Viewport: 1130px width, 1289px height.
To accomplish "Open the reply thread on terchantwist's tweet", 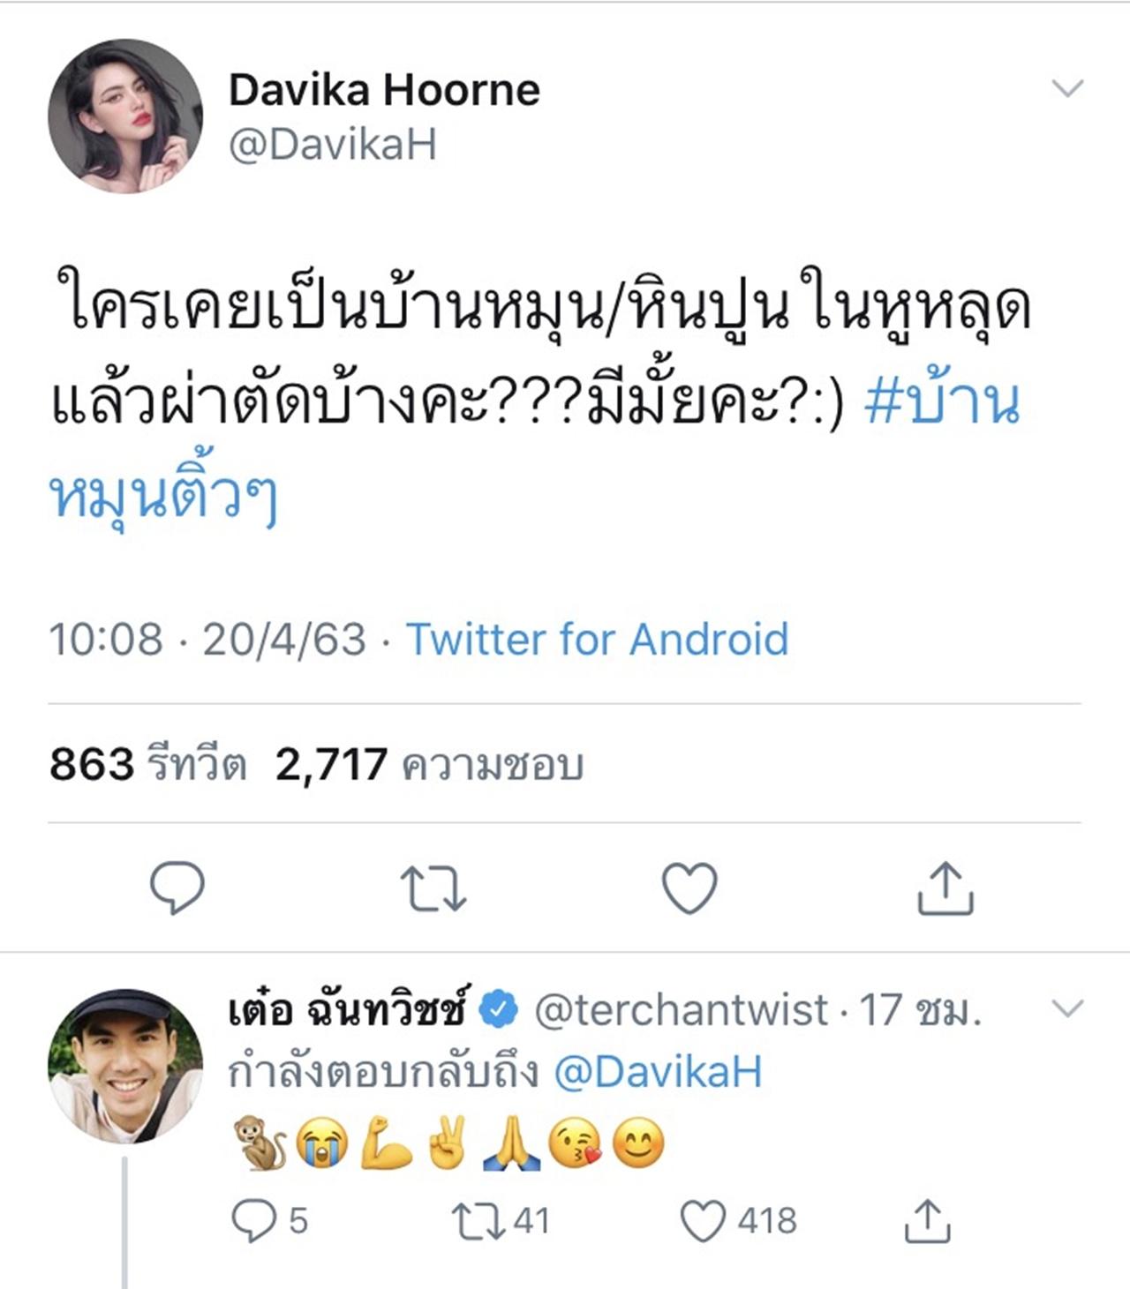I will coord(256,1221).
